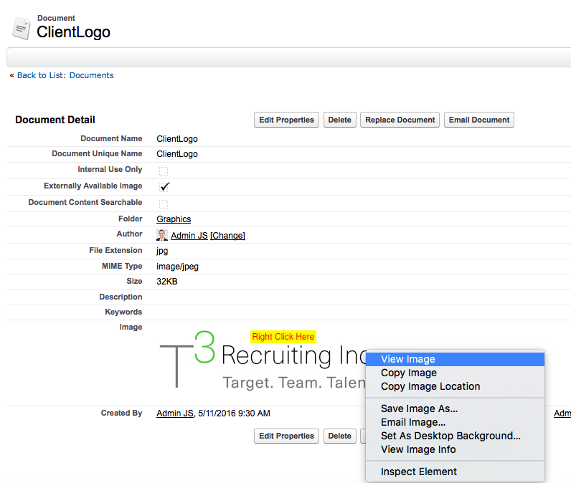Click the [Change] author link
Viewport: 571px width, 483px height.
point(227,235)
